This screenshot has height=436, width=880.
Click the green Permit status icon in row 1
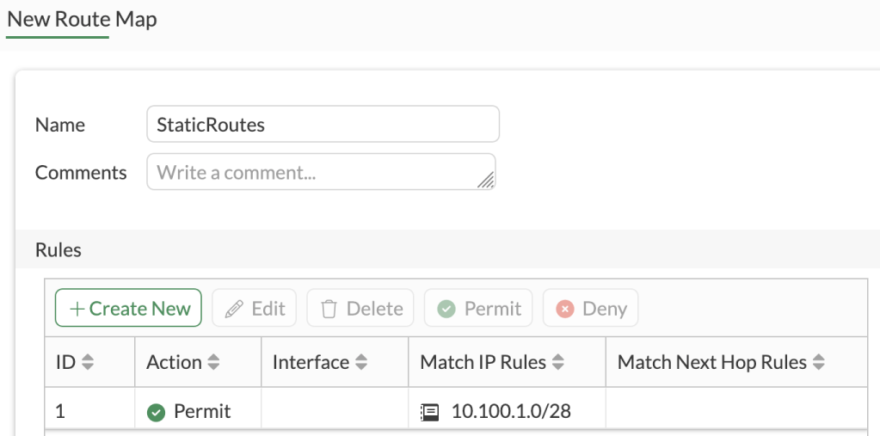[156, 413]
